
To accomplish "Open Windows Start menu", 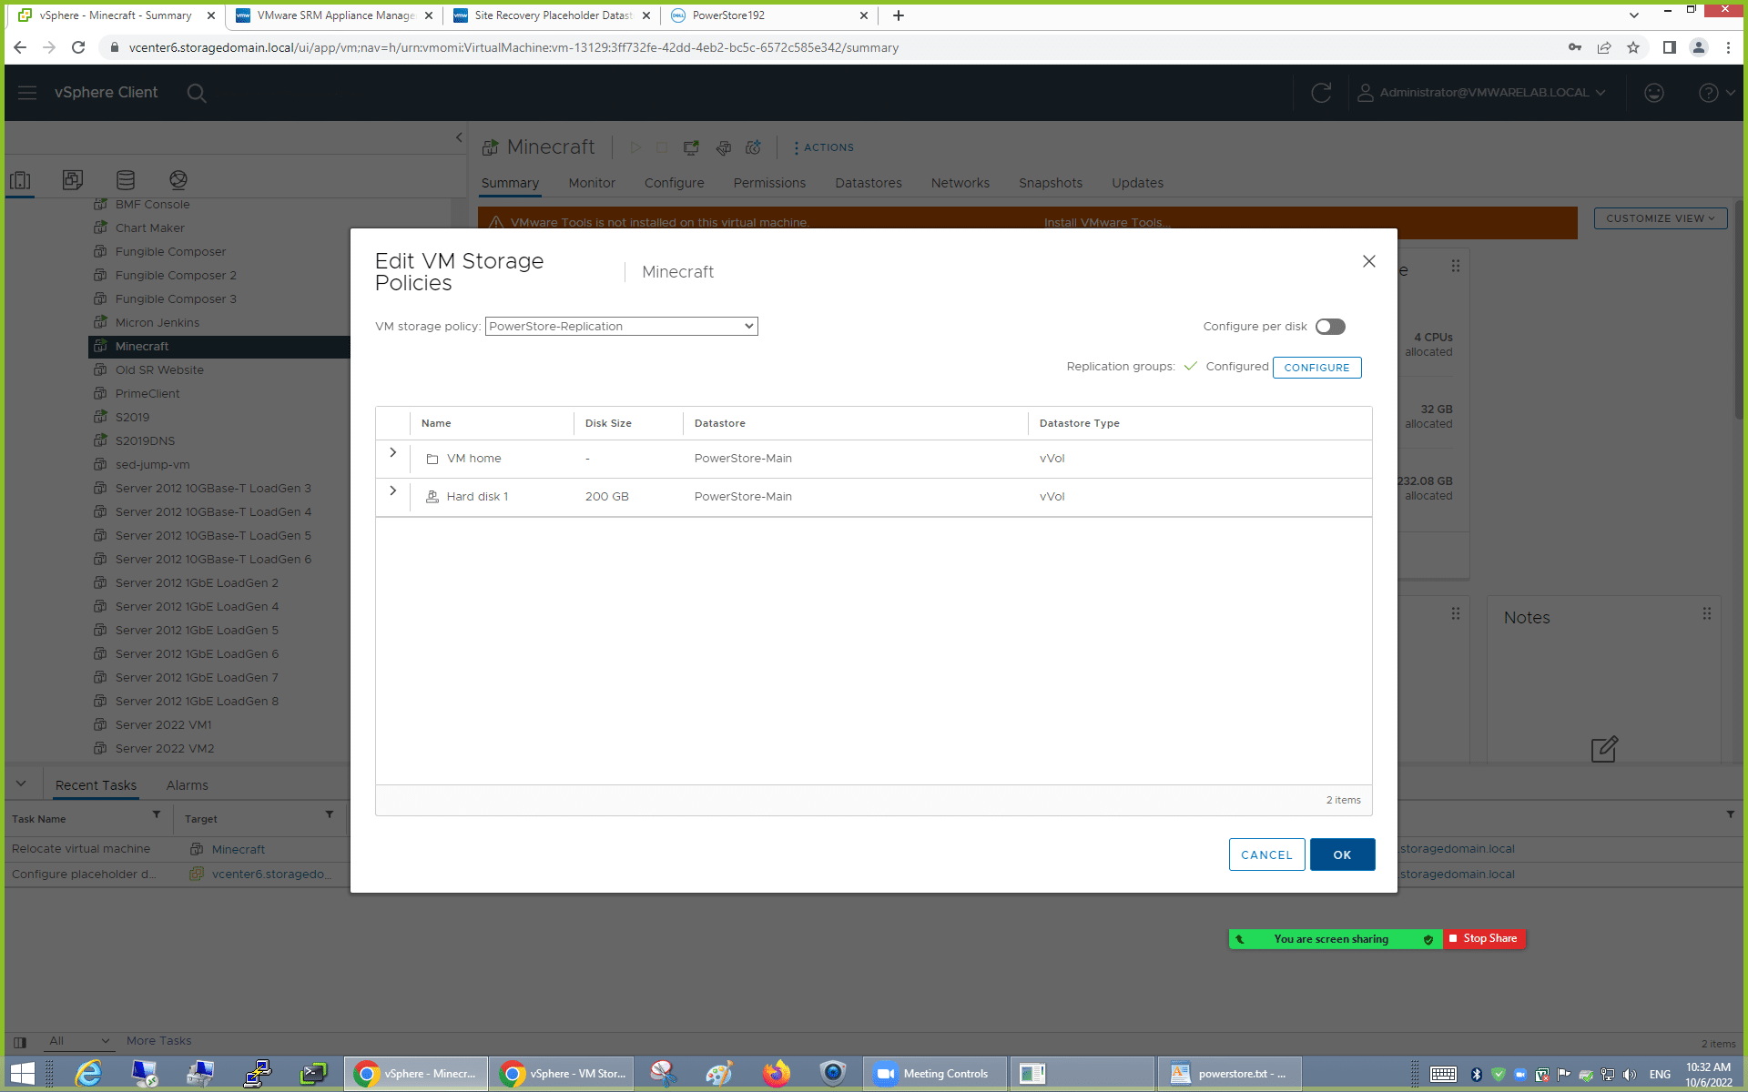I will (22, 1074).
